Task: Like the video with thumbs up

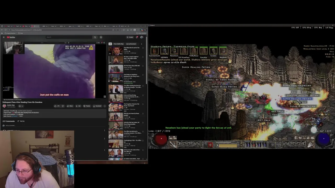Action: (x=57, y=106)
